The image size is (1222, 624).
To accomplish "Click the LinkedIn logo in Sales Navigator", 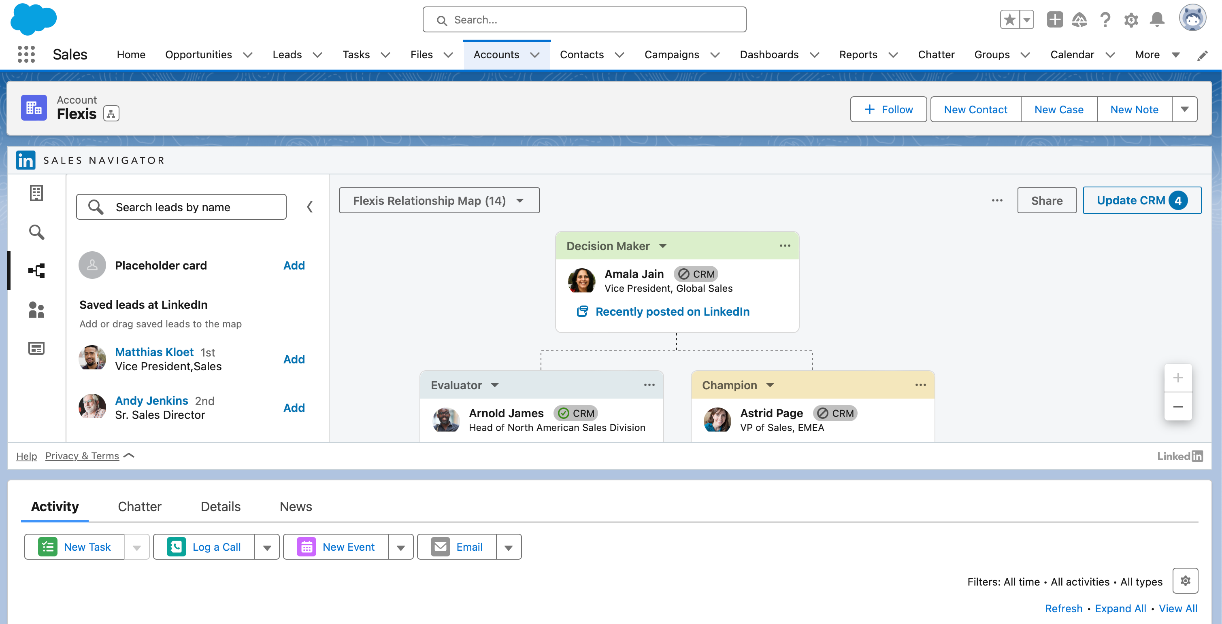I will click(x=26, y=160).
